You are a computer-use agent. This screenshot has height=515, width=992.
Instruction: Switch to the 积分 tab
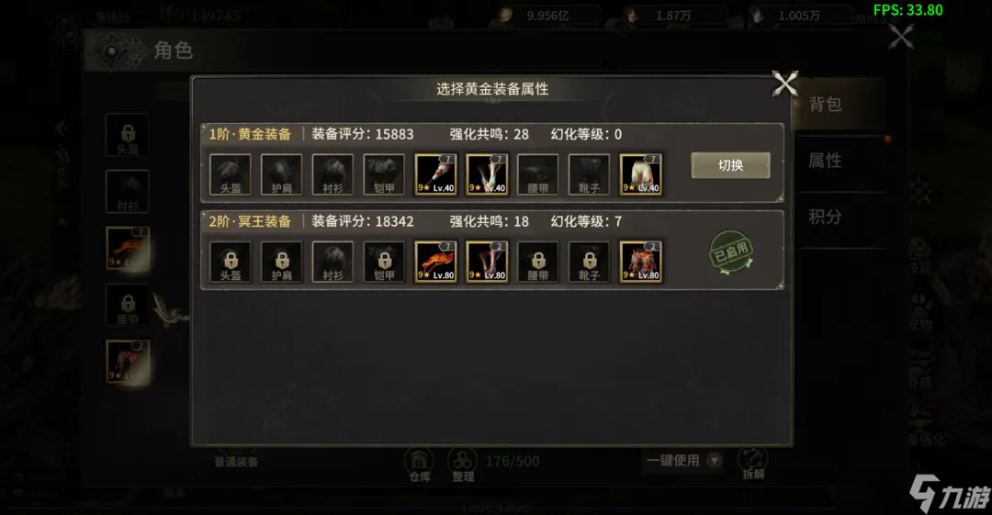click(825, 217)
